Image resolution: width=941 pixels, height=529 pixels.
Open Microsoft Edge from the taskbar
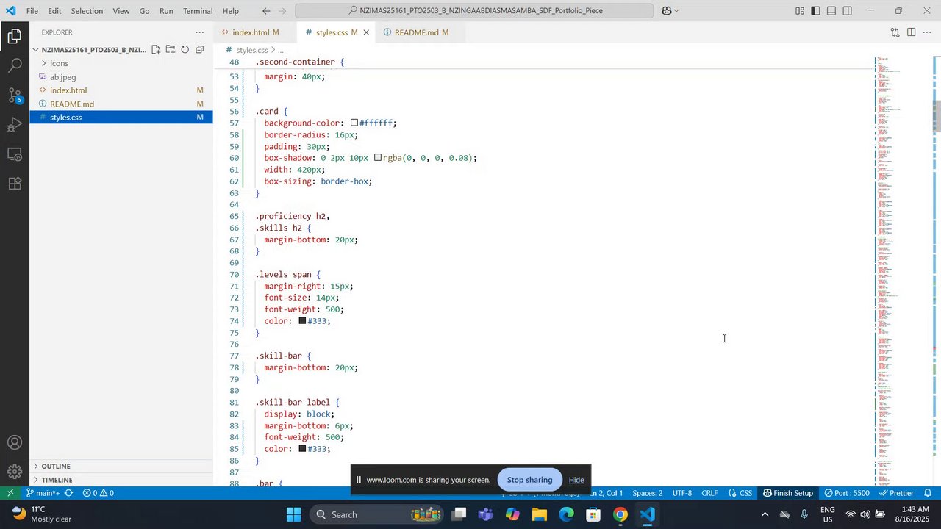(x=566, y=514)
